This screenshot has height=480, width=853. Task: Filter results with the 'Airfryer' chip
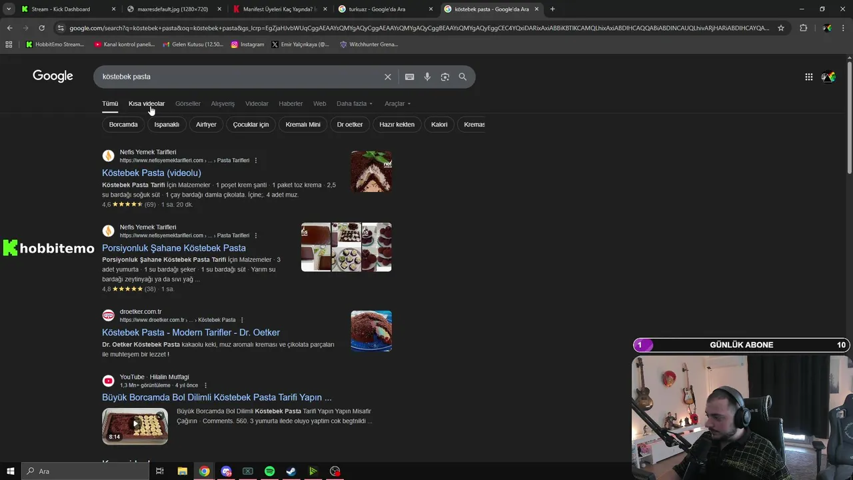click(206, 125)
